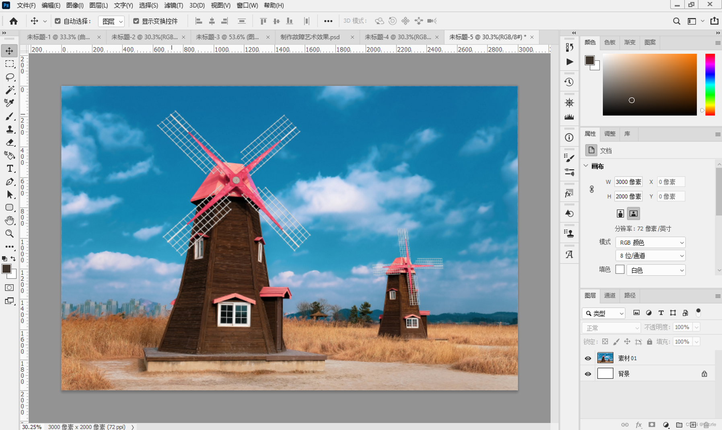722x430 pixels.
Task: Switch to the 通道 tab
Action: 609,295
